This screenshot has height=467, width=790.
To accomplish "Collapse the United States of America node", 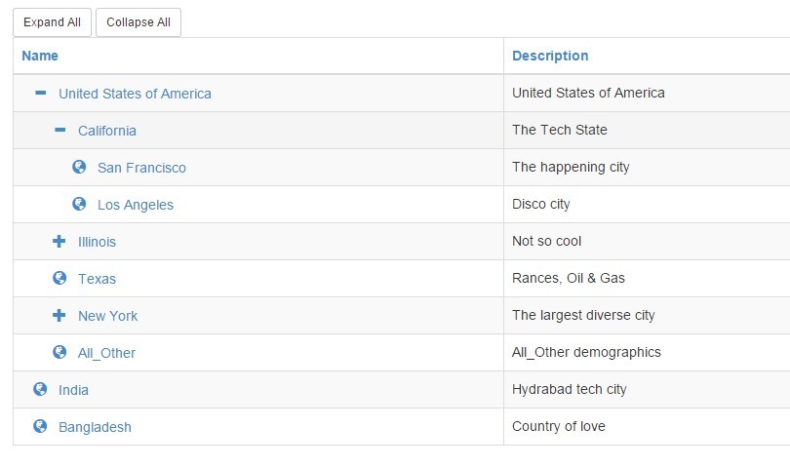I will coord(41,93).
